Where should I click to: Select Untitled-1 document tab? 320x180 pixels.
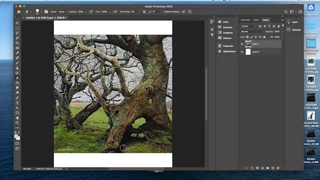46,18
